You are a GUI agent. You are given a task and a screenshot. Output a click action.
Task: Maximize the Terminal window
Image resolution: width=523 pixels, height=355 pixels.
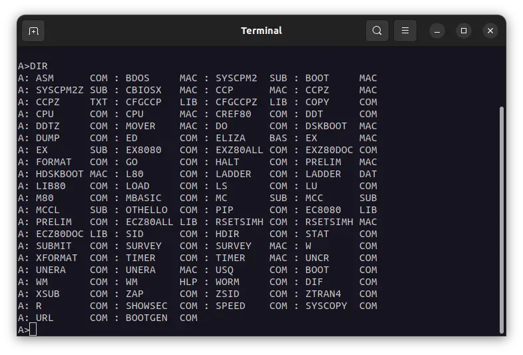click(464, 31)
